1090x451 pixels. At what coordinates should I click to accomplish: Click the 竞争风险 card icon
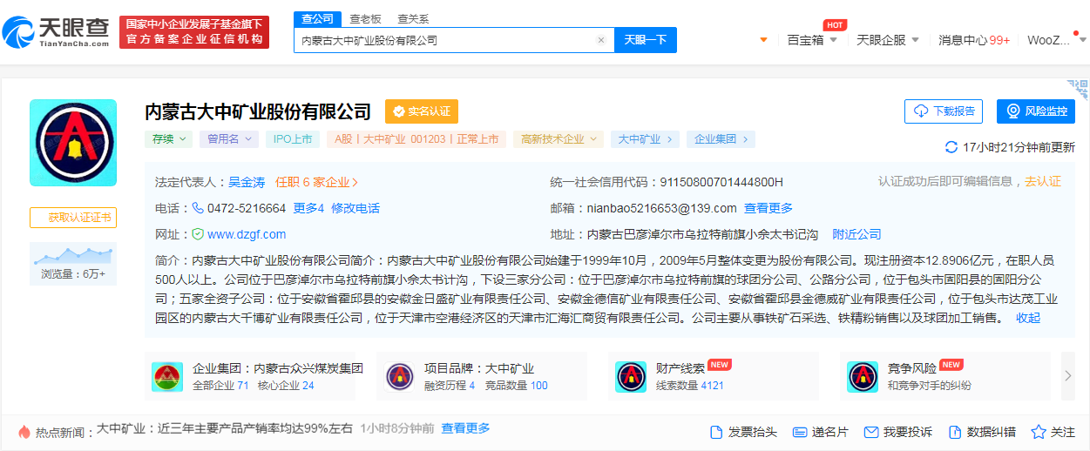click(863, 377)
